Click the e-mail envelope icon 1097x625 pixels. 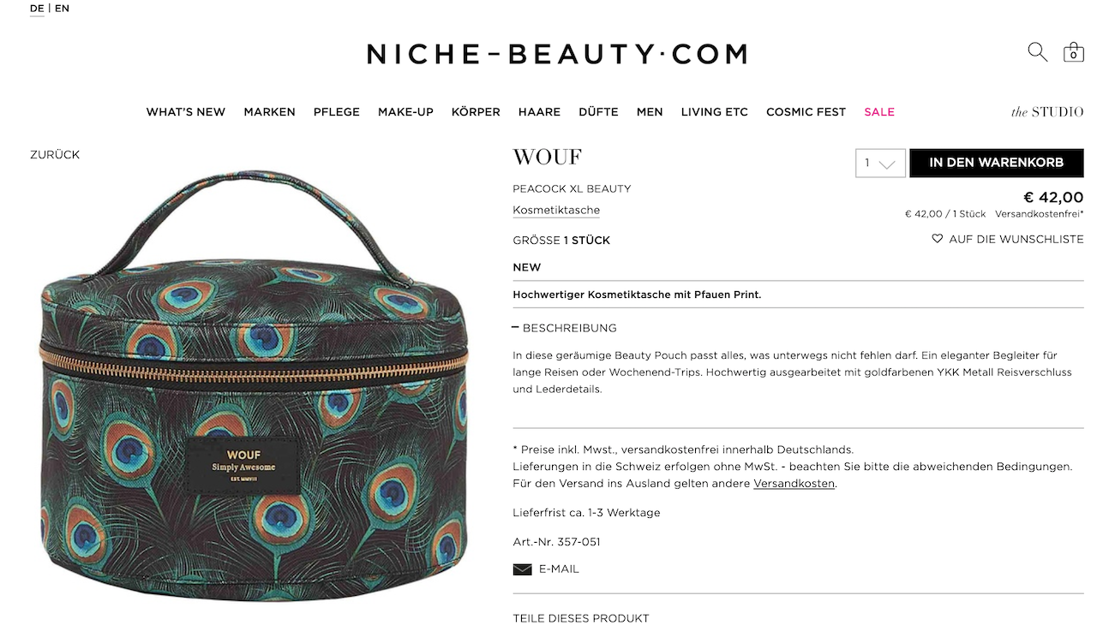pyautogui.click(x=522, y=569)
